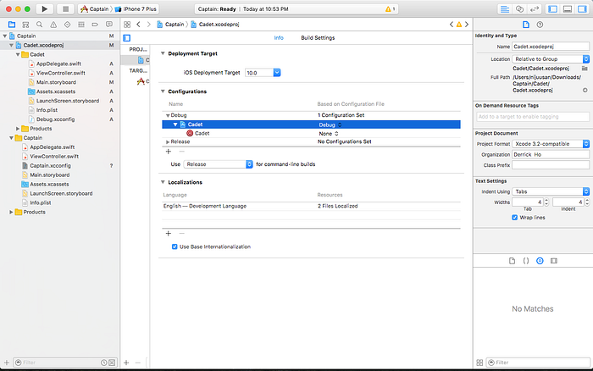Open the related items grid menu

(x=127, y=25)
